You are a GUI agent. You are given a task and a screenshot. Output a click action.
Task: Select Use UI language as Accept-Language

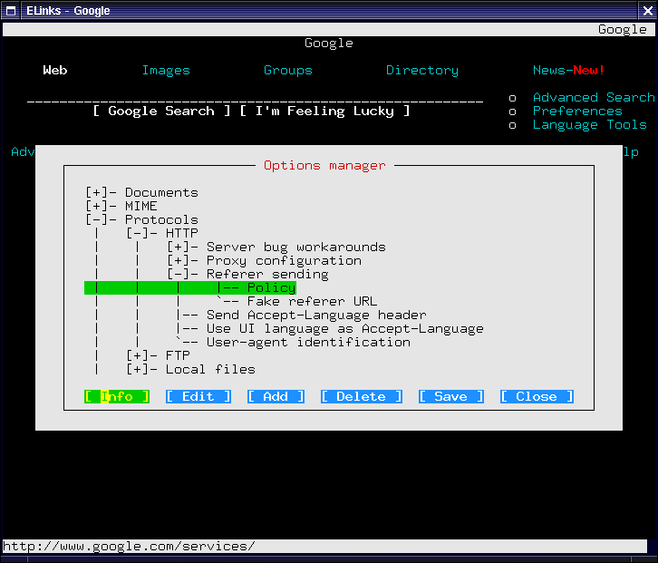tap(344, 329)
